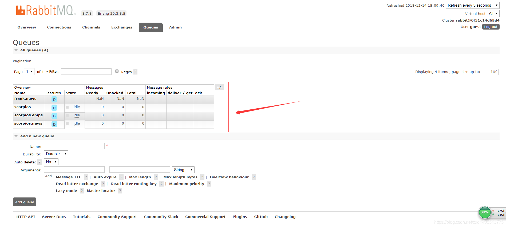The image size is (506, 227).
Task: Click the +/- columns toggle
Action: click(219, 87)
